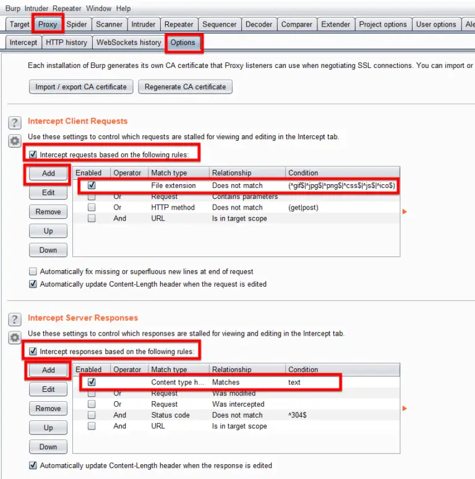Expand server responses table via orange arrow
The width and height of the screenshot is (475, 479).
pyautogui.click(x=404, y=408)
